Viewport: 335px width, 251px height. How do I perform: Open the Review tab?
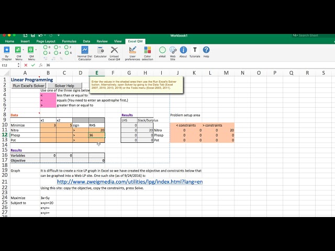click(x=102, y=41)
